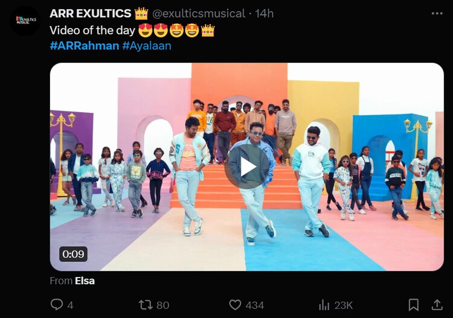Image resolution: width=453 pixels, height=318 pixels.
Task: Click the 434 likes count
Action: click(254, 305)
